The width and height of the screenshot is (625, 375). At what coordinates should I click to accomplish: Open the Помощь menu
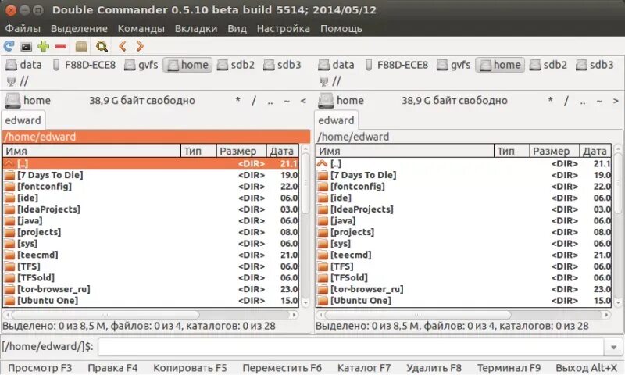pos(341,29)
